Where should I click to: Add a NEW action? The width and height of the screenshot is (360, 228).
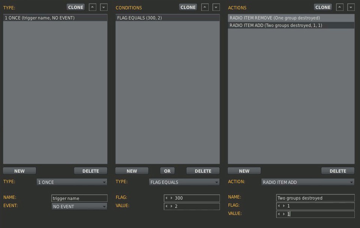click(x=244, y=171)
